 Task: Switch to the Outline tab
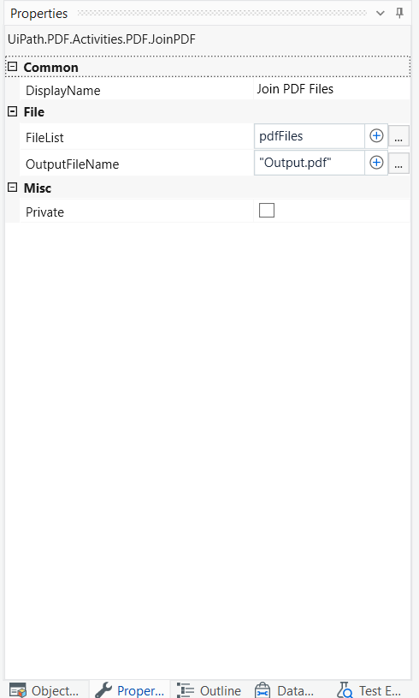tap(209, 689)
